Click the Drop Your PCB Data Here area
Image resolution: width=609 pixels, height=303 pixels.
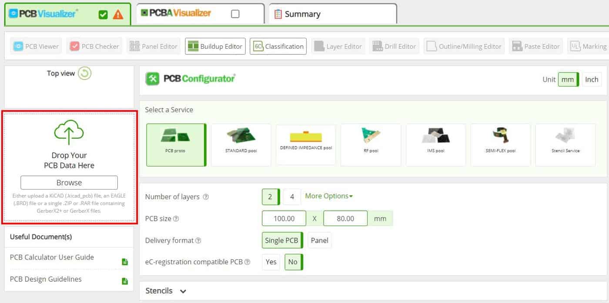pos(69,167)
